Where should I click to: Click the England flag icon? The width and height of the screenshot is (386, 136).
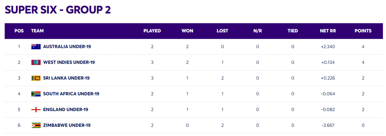click(x=36, y=110)
